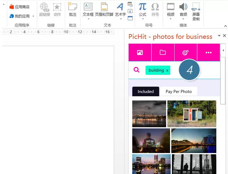Open PicHit folder icon tab
The height and width of the screenshot is (174, 228).
click(x=163, y=52)
